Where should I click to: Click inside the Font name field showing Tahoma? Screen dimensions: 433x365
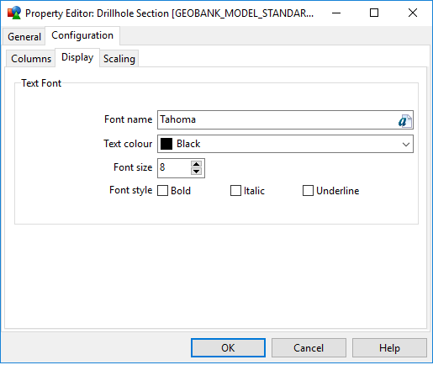click(277, 119)
